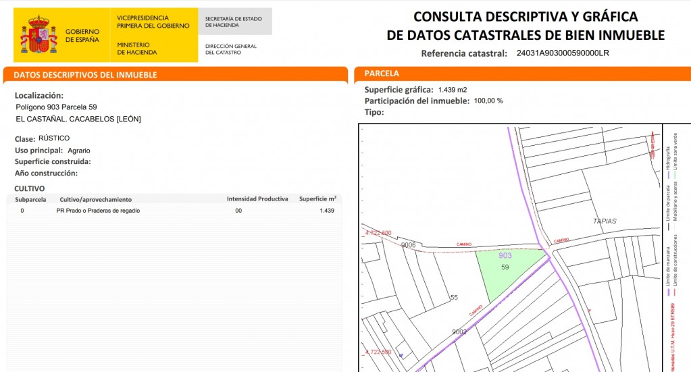Viewport: 691px width, 372px height.
Task: Open the Datos Descriptivos del Inmueble header
Action: (85, 75)
